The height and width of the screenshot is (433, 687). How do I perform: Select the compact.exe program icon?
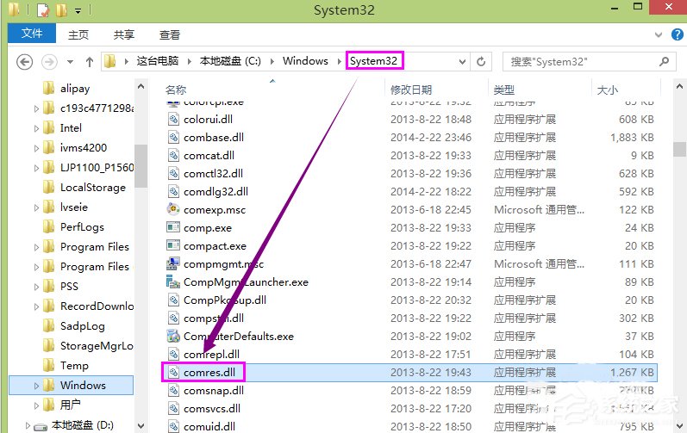coord(173,246)
